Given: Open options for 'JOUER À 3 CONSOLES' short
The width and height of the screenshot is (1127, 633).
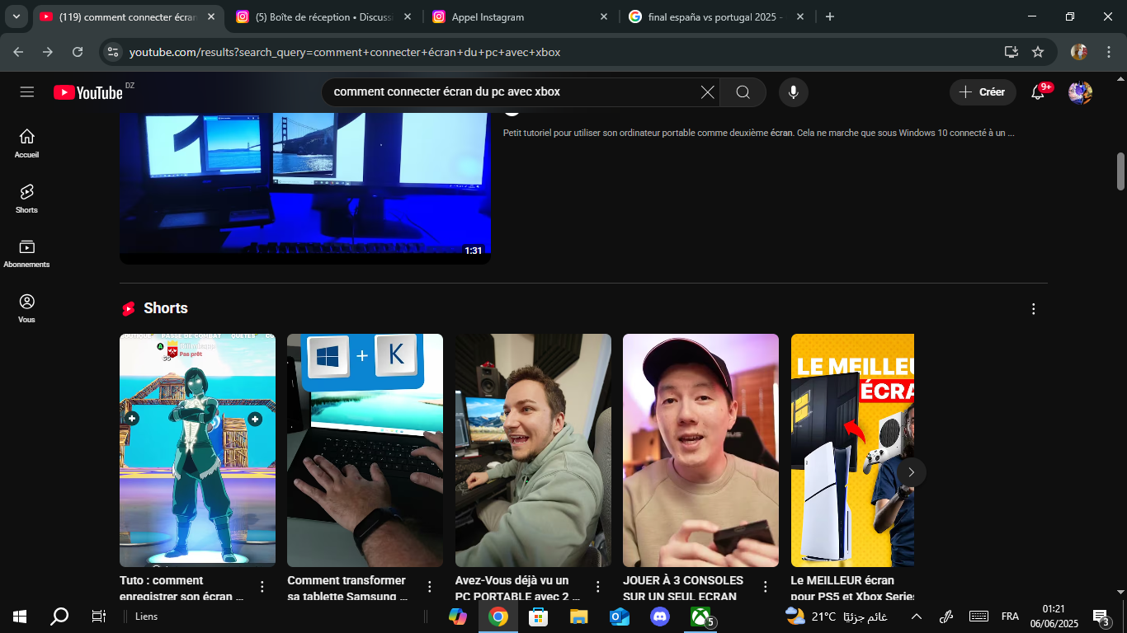Looking at the screenshot, I should click(765, 587).
